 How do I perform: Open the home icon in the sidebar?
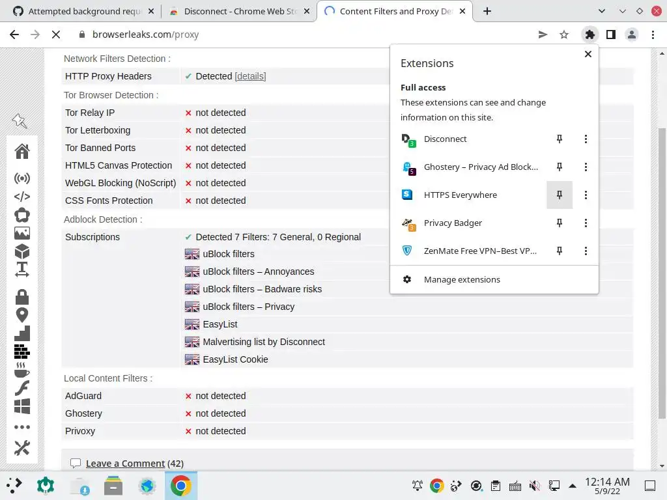pos(22,151)
